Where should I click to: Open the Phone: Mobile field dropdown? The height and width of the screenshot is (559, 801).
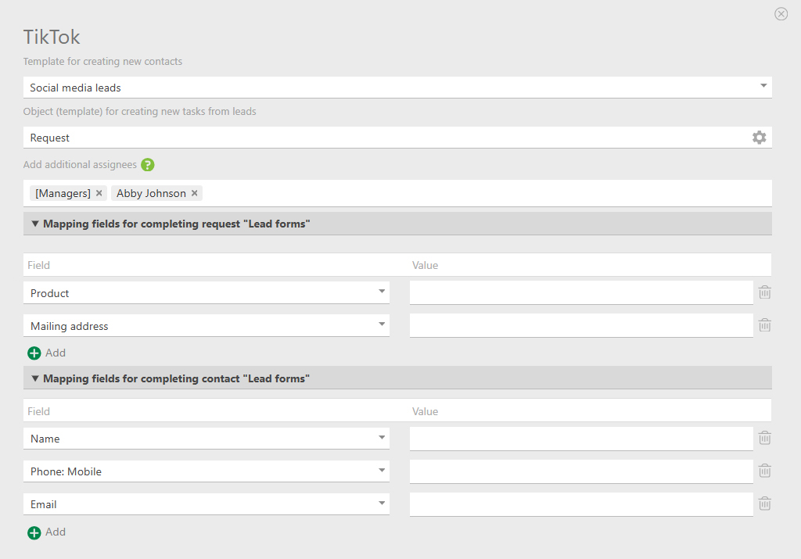pos(382,471)
